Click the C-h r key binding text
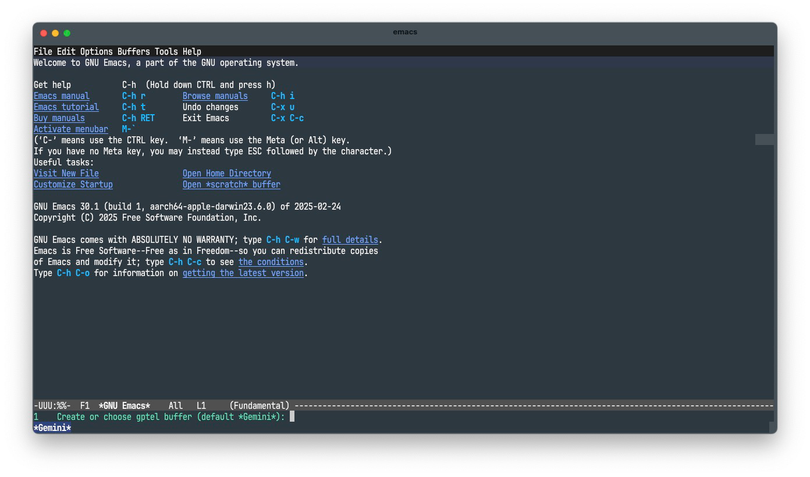 (x=134, y=96)
